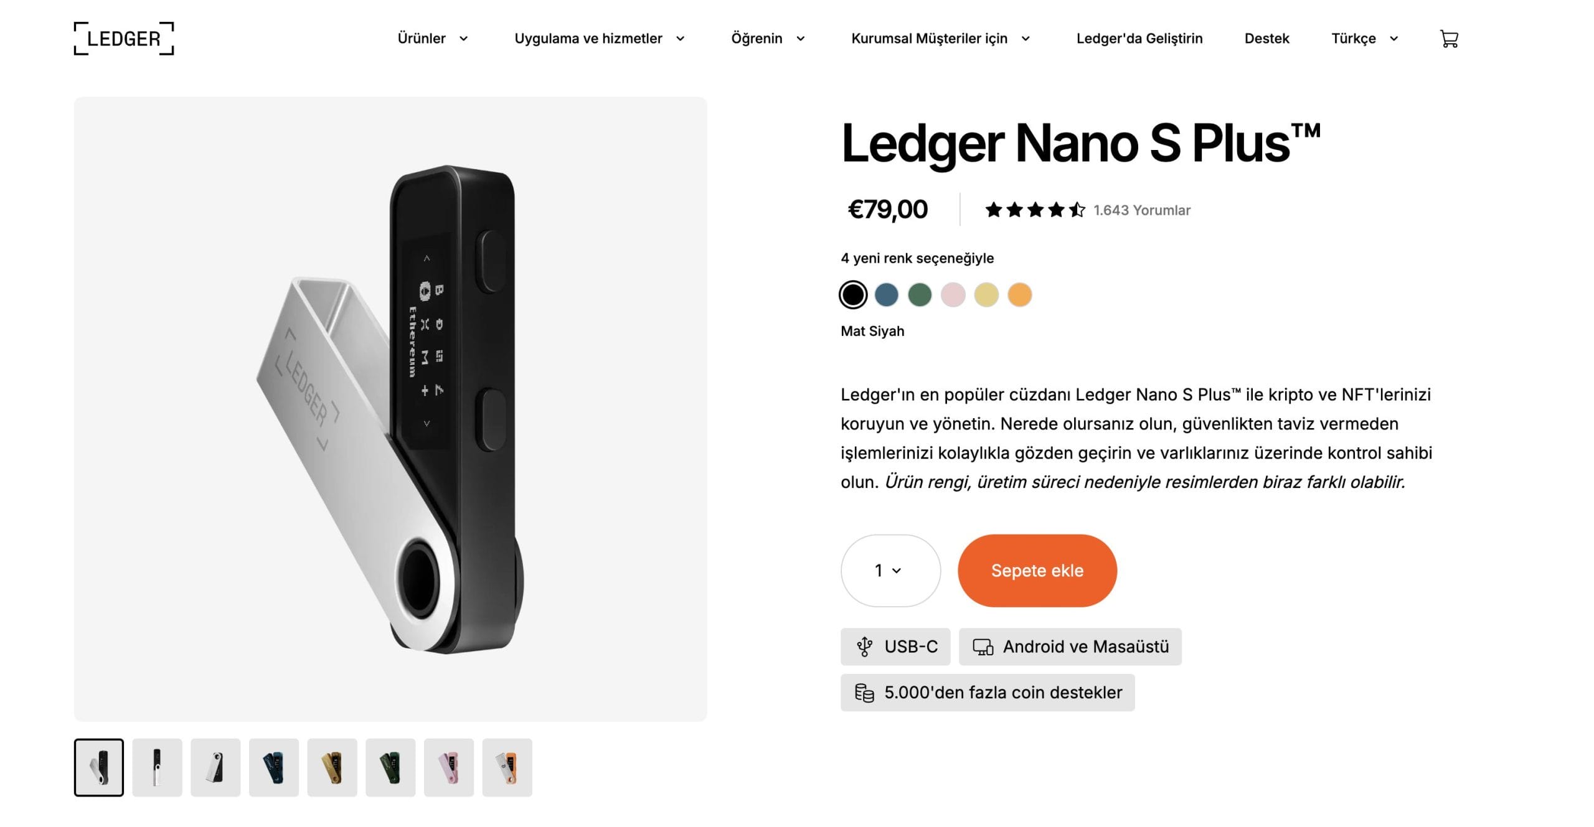Select the Mat Siyah black color swatch
This screenshot has height=827, width=1594.
point(853,294)
